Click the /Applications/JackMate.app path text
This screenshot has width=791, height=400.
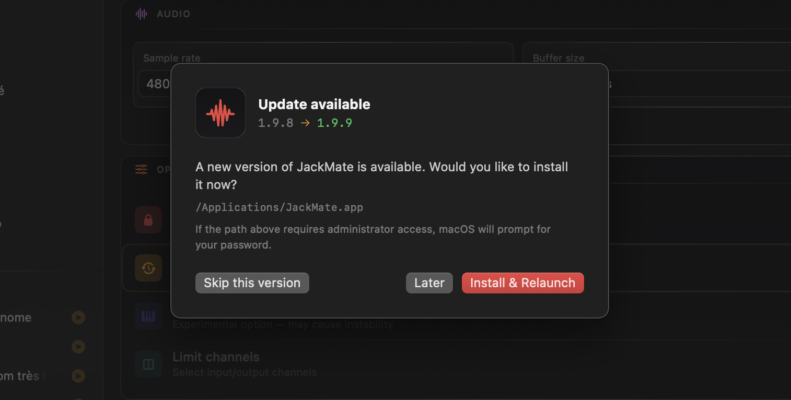coord(279,207)
